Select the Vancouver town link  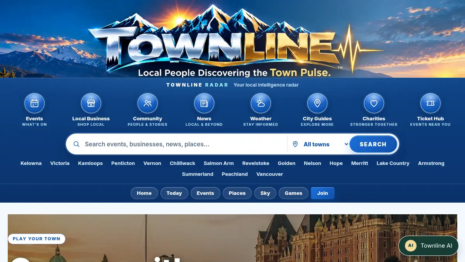click(270, 174)
